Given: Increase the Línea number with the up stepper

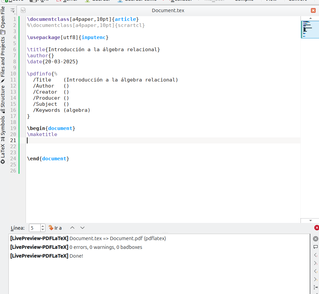Looking at the screenshot, I should tap(43, 226).
